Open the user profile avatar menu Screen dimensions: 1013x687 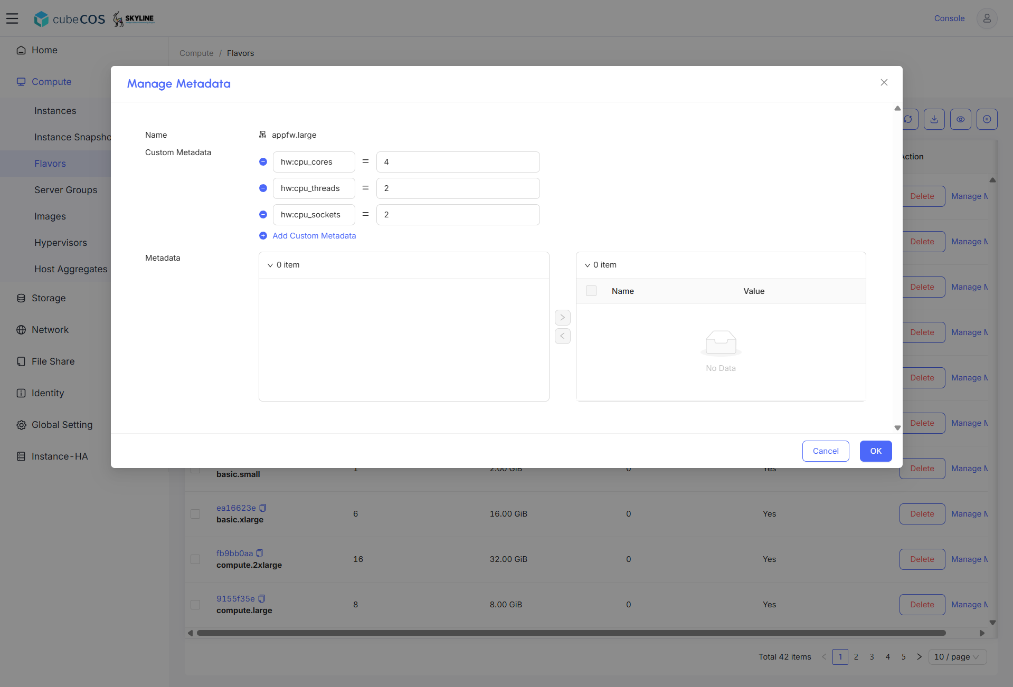(987, 18)
